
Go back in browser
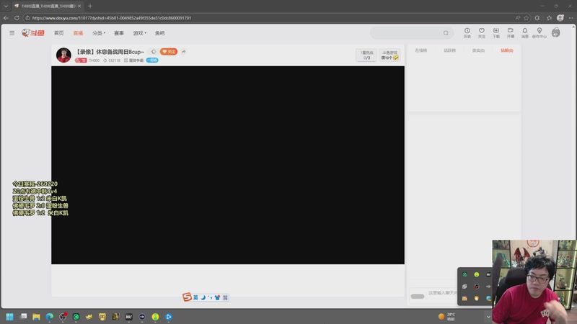[6, 17]
